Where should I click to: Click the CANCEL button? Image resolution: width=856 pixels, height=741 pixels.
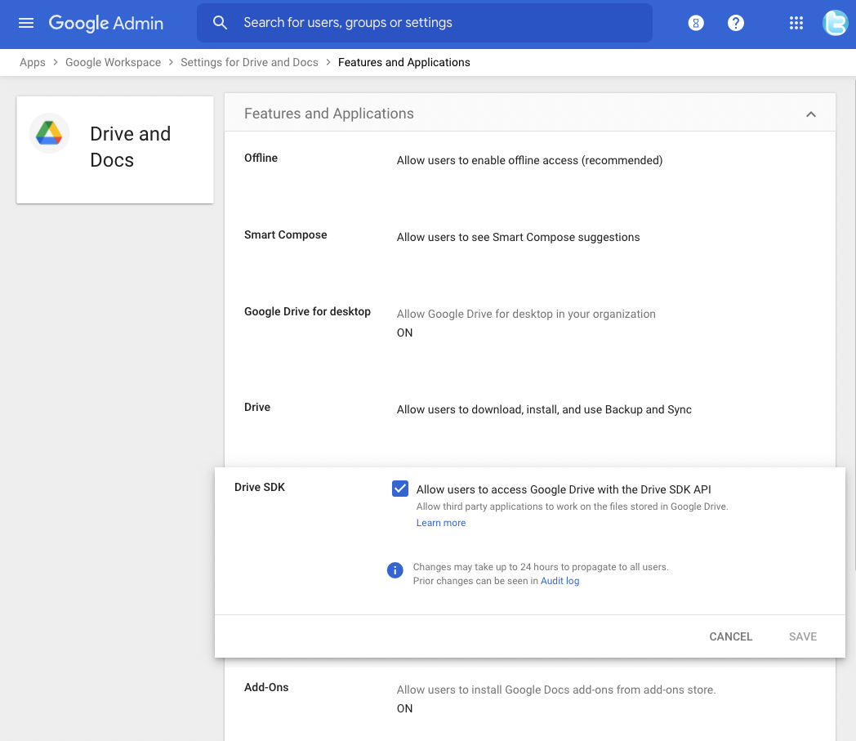pos(730,636)
